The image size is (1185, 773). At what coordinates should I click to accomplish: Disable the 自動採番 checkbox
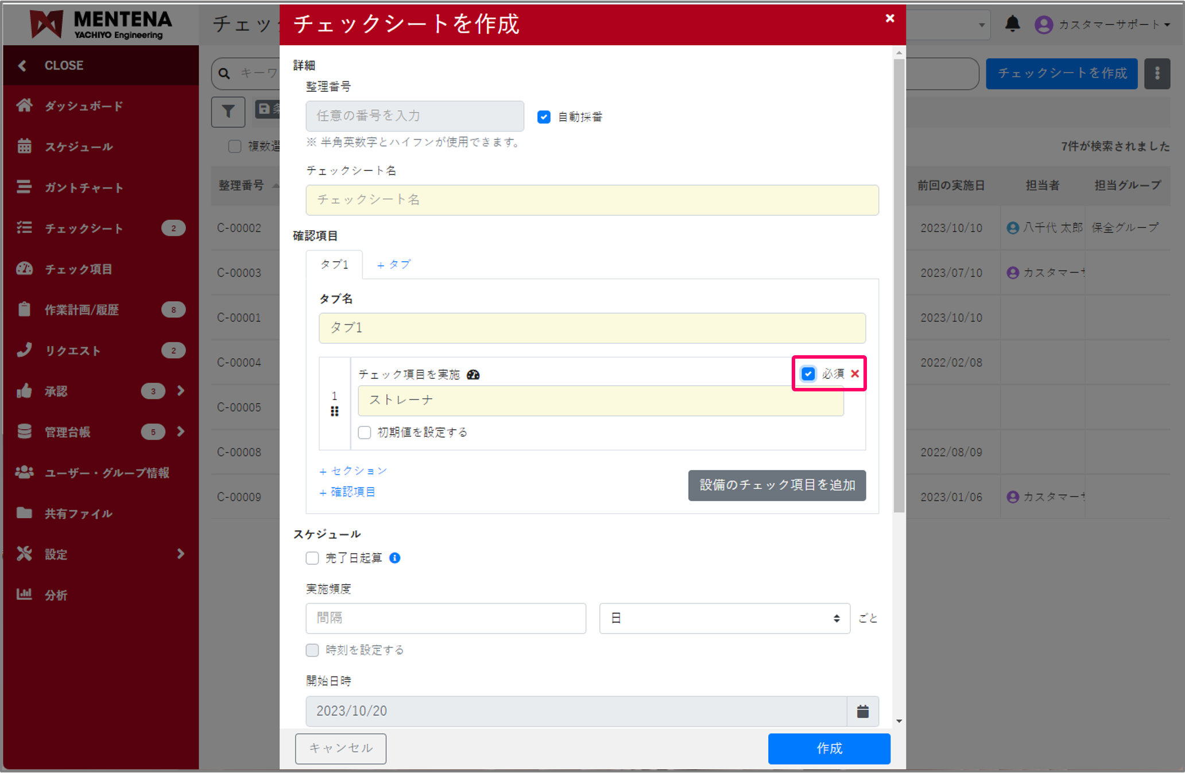543,116
